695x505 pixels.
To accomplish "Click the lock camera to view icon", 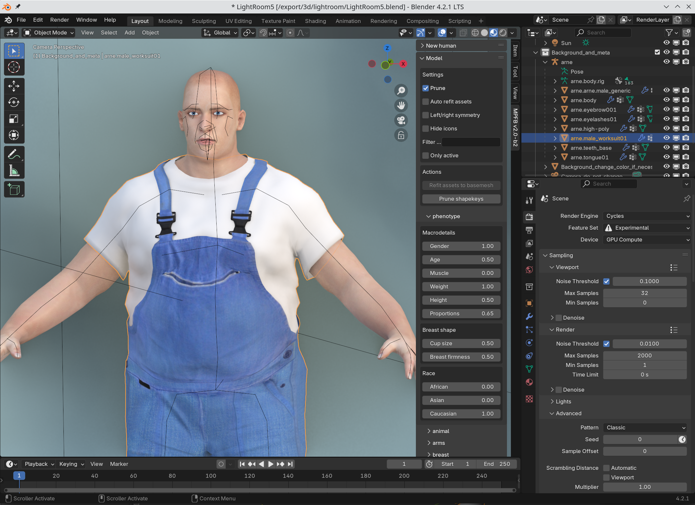I will 401,135.
